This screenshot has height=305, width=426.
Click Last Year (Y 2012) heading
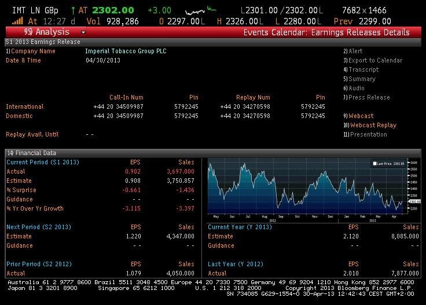tap(236, 264)
